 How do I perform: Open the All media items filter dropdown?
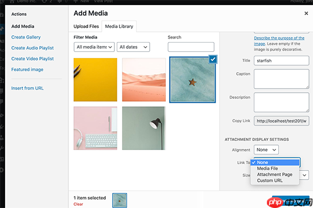pos(94,47)
